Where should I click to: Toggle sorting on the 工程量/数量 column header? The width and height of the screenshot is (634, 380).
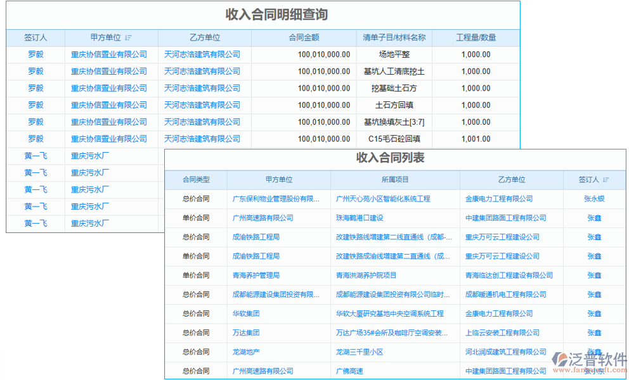475,37
